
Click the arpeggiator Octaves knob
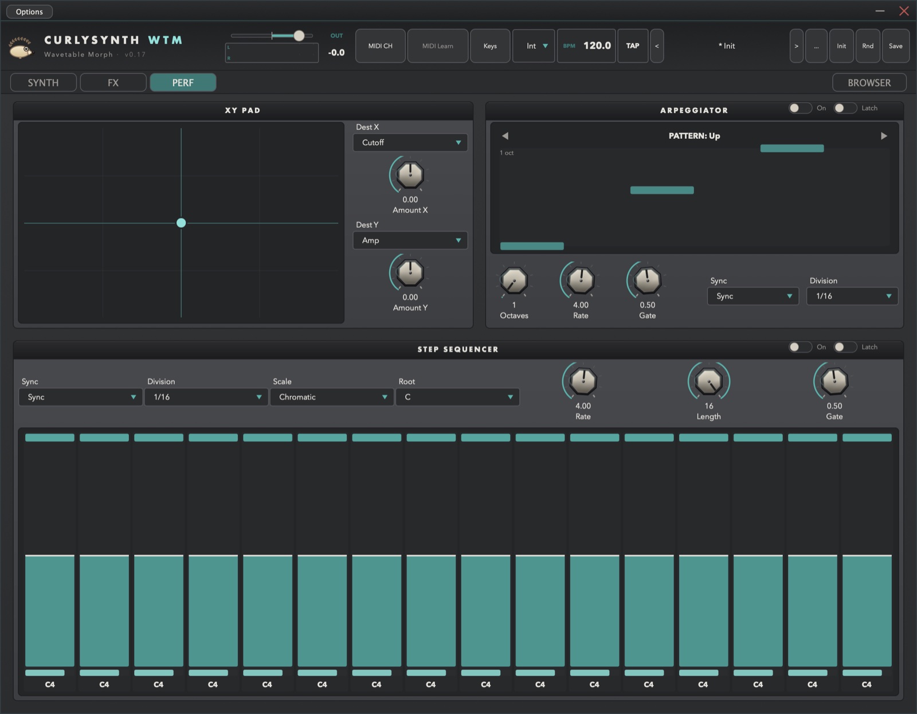(514, 280)
